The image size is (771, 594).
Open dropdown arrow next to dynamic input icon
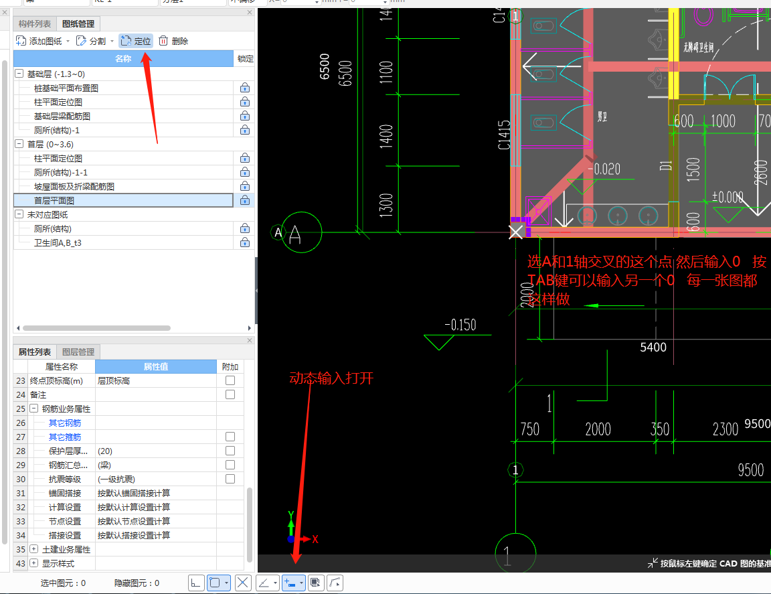coord(301,583)
